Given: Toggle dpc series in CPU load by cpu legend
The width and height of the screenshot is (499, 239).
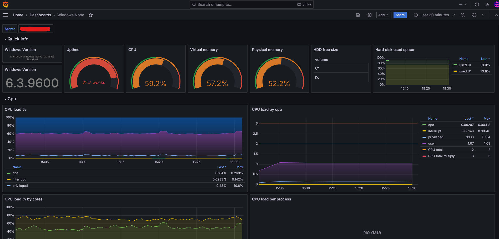Looking at the screenshot, I should click(x=431, y=125).
